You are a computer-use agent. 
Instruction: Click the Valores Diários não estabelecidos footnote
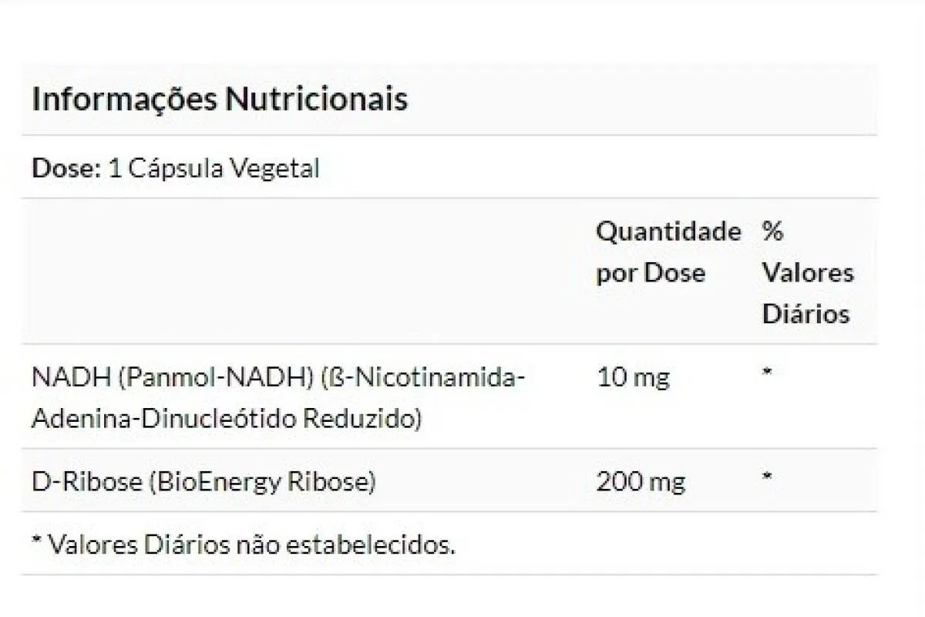(243, 545)
